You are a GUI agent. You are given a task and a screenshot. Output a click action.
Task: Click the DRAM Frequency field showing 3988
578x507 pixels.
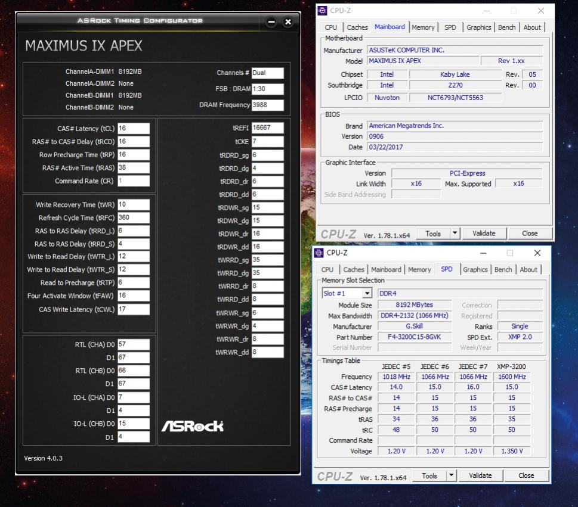pos(268,105)
